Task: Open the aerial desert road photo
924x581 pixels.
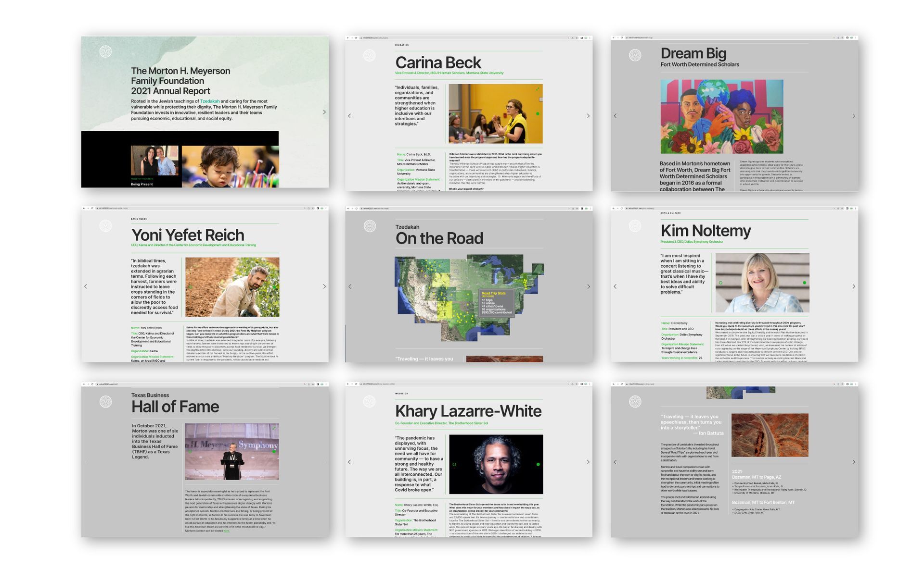Action: [x=770, y=435]
